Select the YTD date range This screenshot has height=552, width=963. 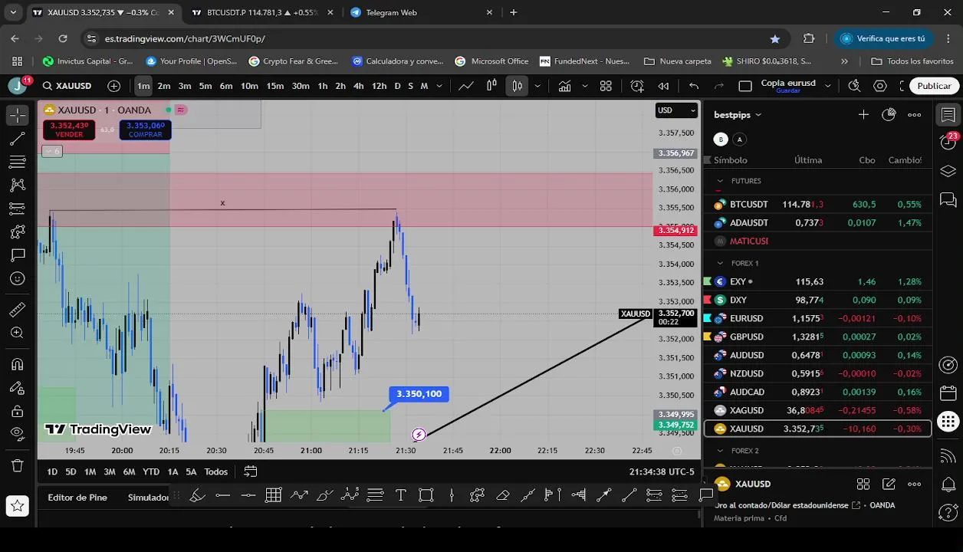pos(151,472)
